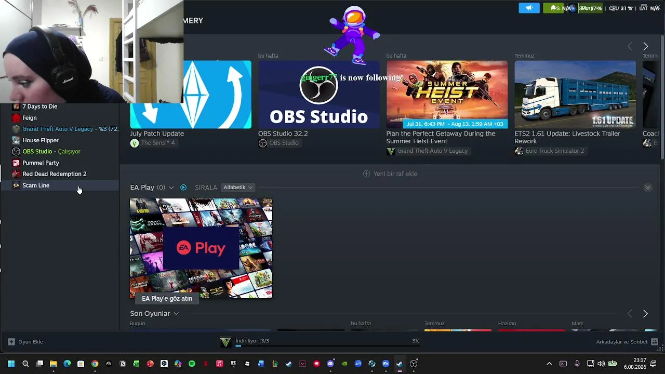This screenshot has width=665, height=374.
Task: Click the blue announcements megaphone button
Action: pos(529,8)
